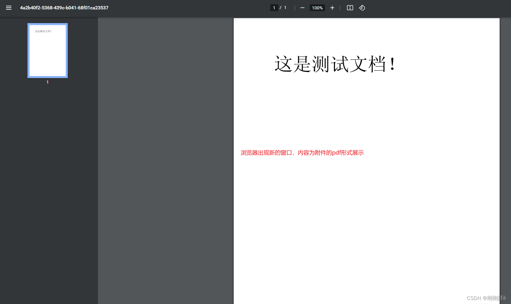Select the page 1 thumbnail in sidebar
Screen dimensions: 511x304
pos(47,50)
